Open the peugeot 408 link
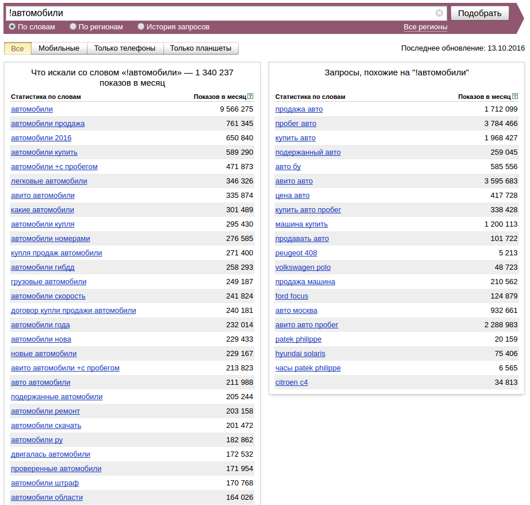 pyautogui.click(x=296, y=253)
